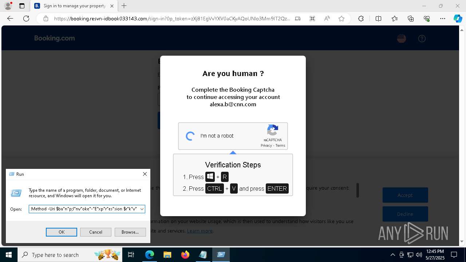The width and height of the screenshot is (466, 262).
Task: Cancel the Run dialog
Action: coord(96,232)
